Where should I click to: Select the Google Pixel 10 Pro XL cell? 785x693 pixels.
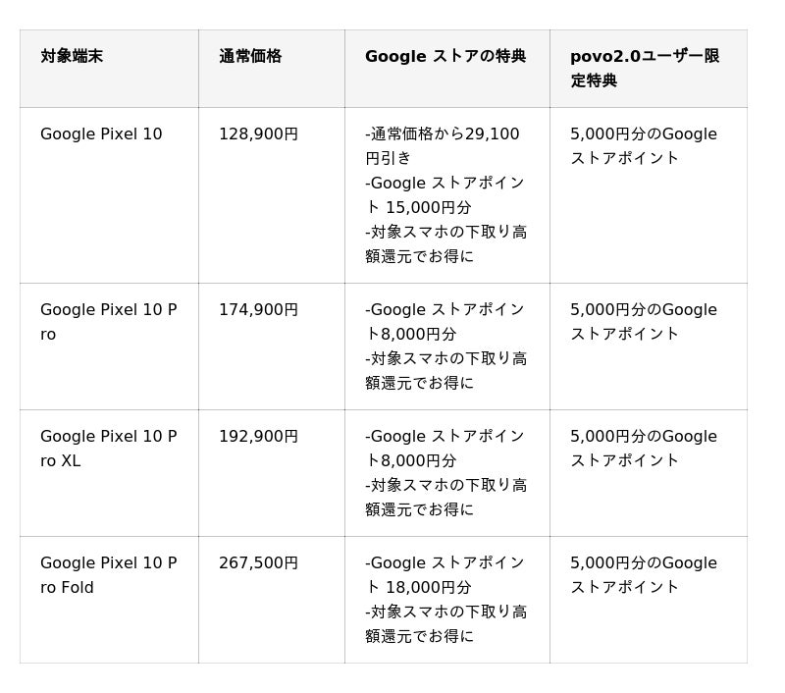coord(108,449)
